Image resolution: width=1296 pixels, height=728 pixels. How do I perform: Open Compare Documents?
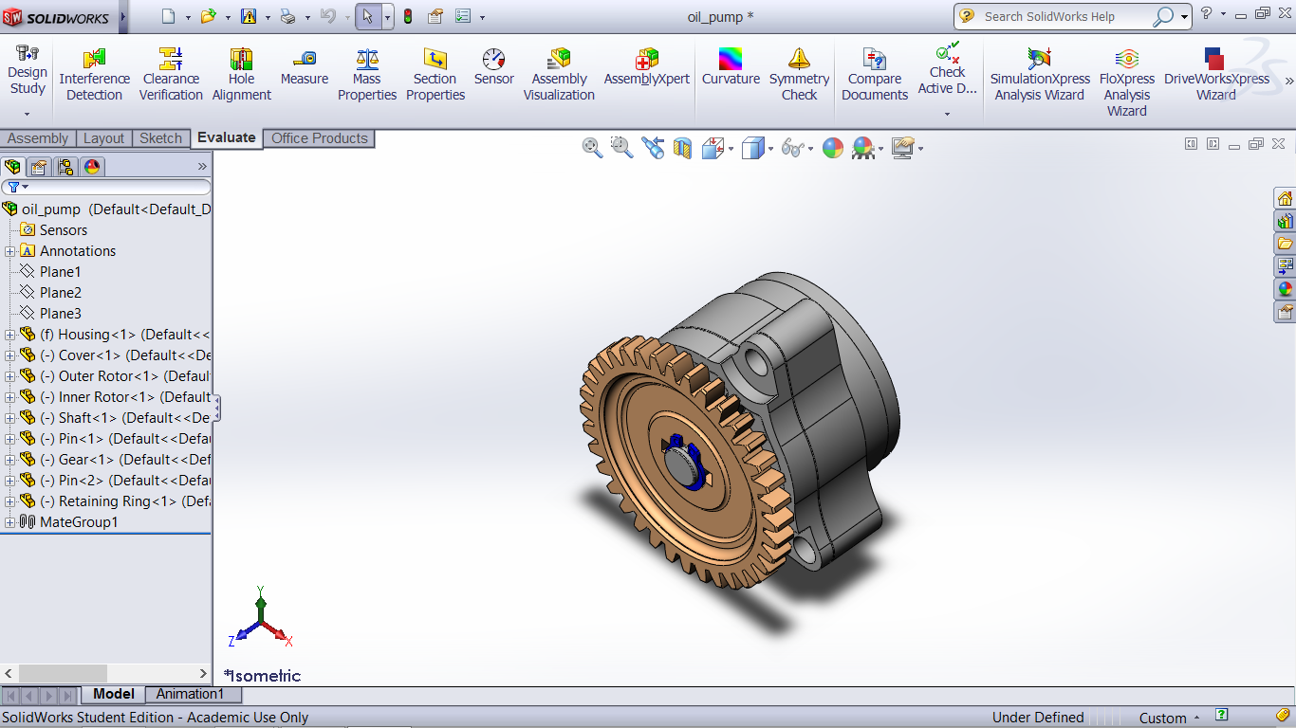coord(875,74)
